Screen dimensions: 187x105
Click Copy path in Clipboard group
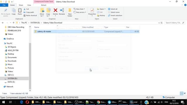29,12
